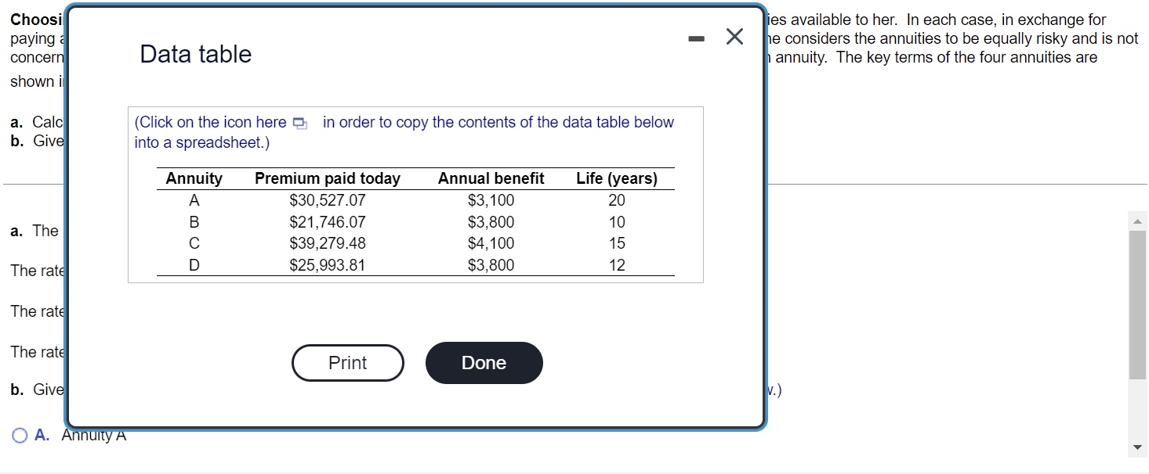Select the annual benefit $4,100 for Annuity C
The image size is (1149, 474).
(491, 243)
